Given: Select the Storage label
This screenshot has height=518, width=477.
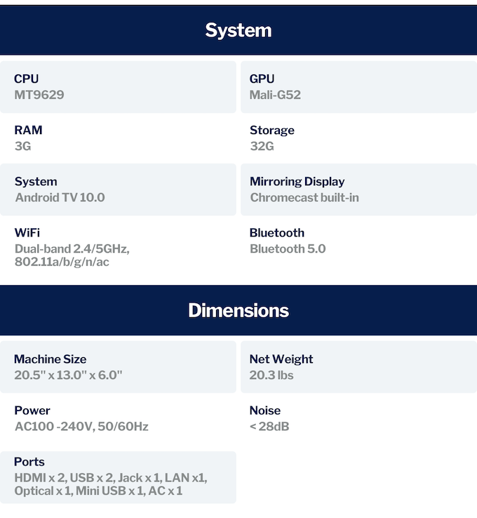Looking at the screenshot, I should [x=272, y=131].
